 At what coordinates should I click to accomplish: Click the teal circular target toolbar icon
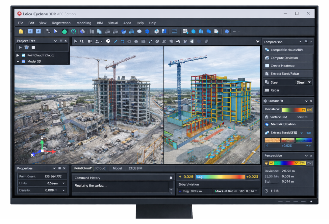(x=73, y=31)
